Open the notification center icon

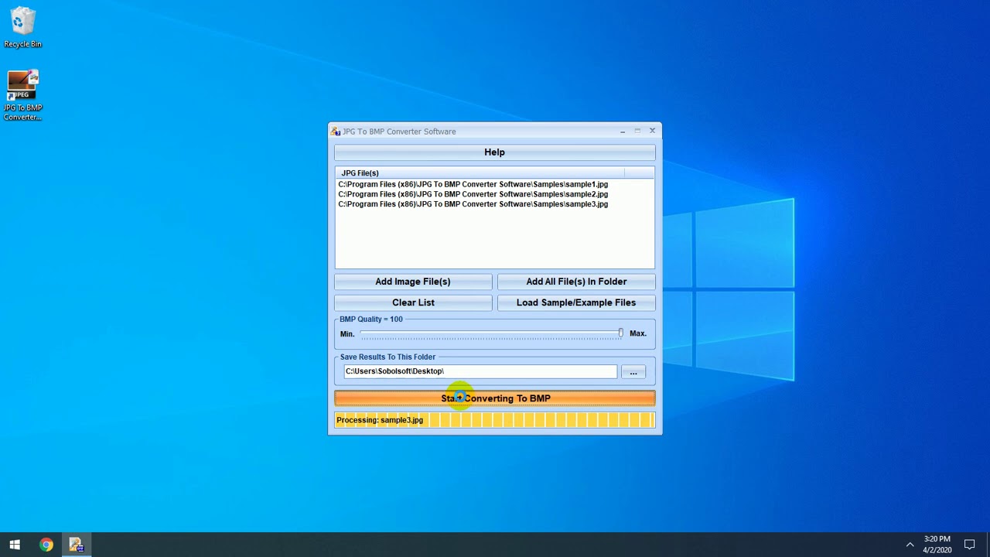(x=970, y=545)
